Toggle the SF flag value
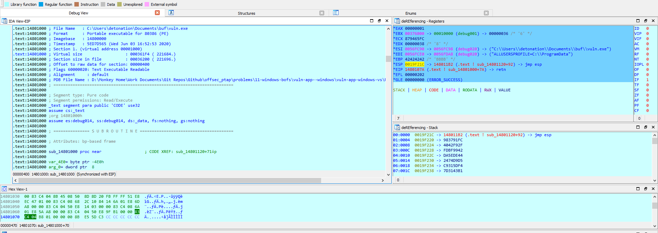The height and width of the screenshot is (233, 658). 647,90
